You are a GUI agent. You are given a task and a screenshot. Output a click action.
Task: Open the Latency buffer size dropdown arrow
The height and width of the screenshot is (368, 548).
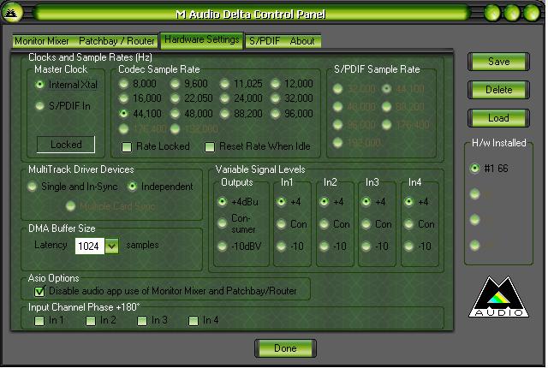[x=111, y=246]
